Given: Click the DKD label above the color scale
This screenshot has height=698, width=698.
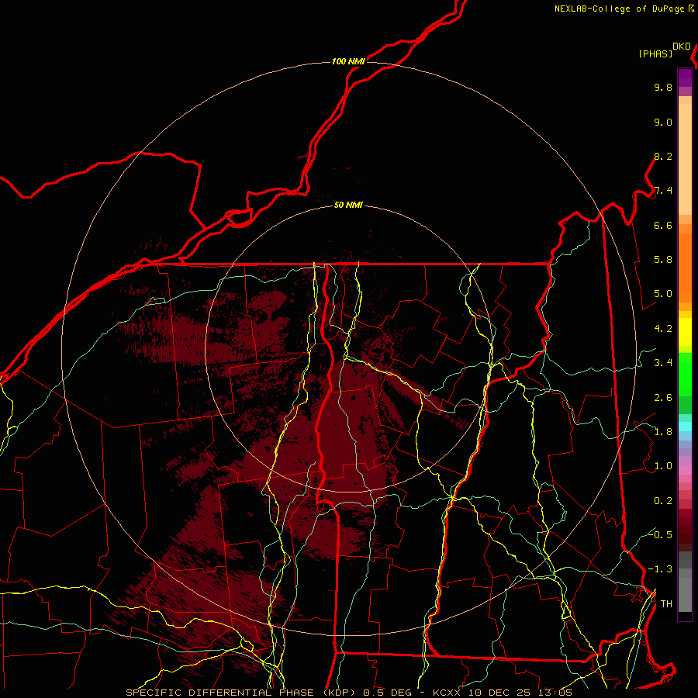Looking at the screenshot, I should pos(682,47).
